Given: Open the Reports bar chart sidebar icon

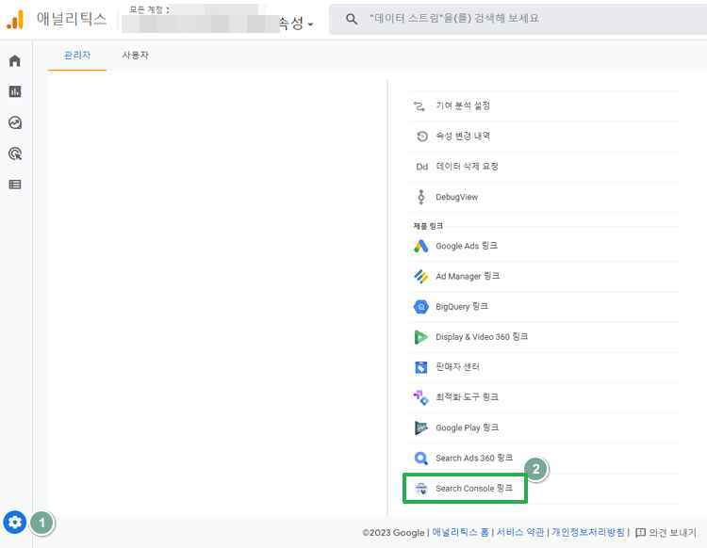Looking at the screenshot, I should [15, 91].
